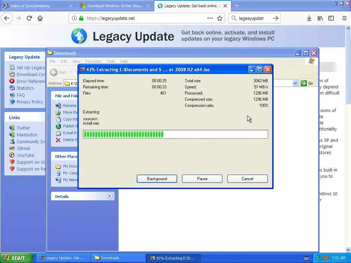Click Download Center sidebar link

[31, 74]
